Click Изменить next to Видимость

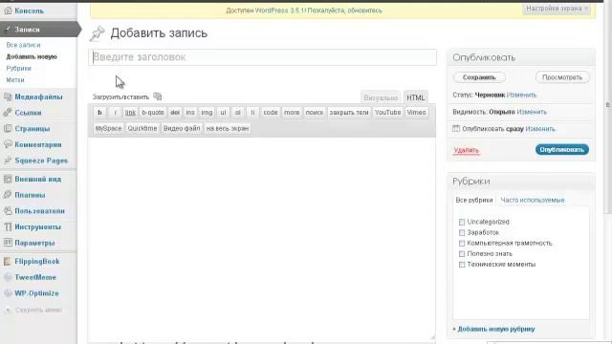pyautogui.click(x=532, y=112)
